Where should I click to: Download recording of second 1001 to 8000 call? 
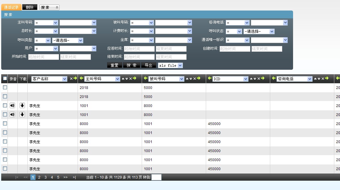pos(22,115)
